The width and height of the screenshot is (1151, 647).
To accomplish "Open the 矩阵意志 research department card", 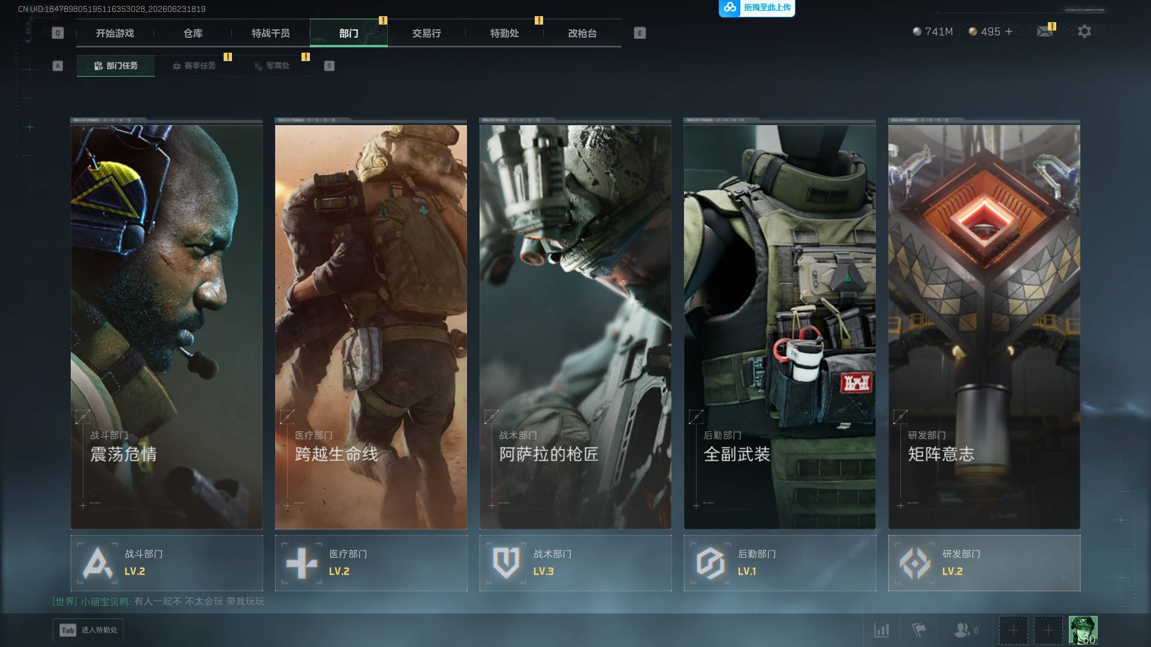I will [984, 326].
